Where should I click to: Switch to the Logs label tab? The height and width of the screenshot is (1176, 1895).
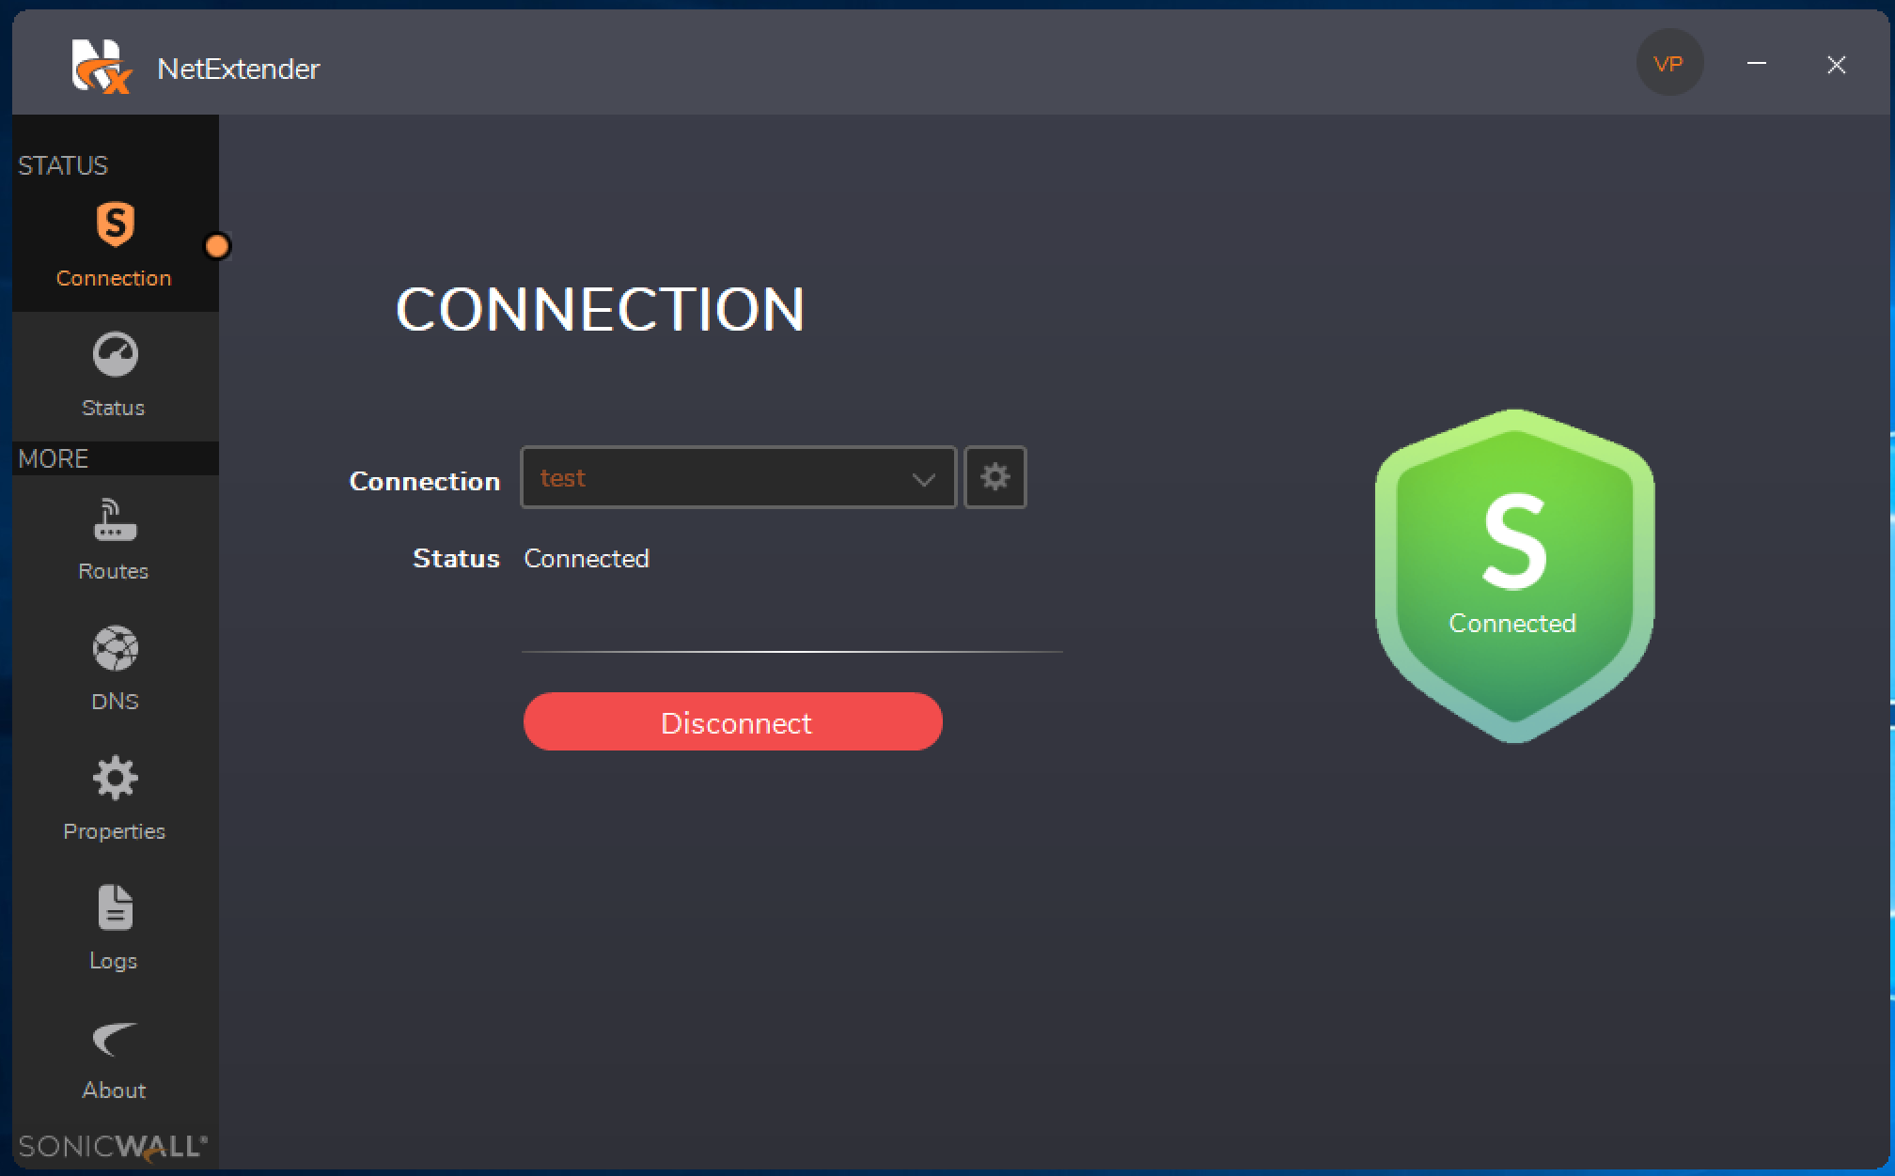tap(114, 961)
